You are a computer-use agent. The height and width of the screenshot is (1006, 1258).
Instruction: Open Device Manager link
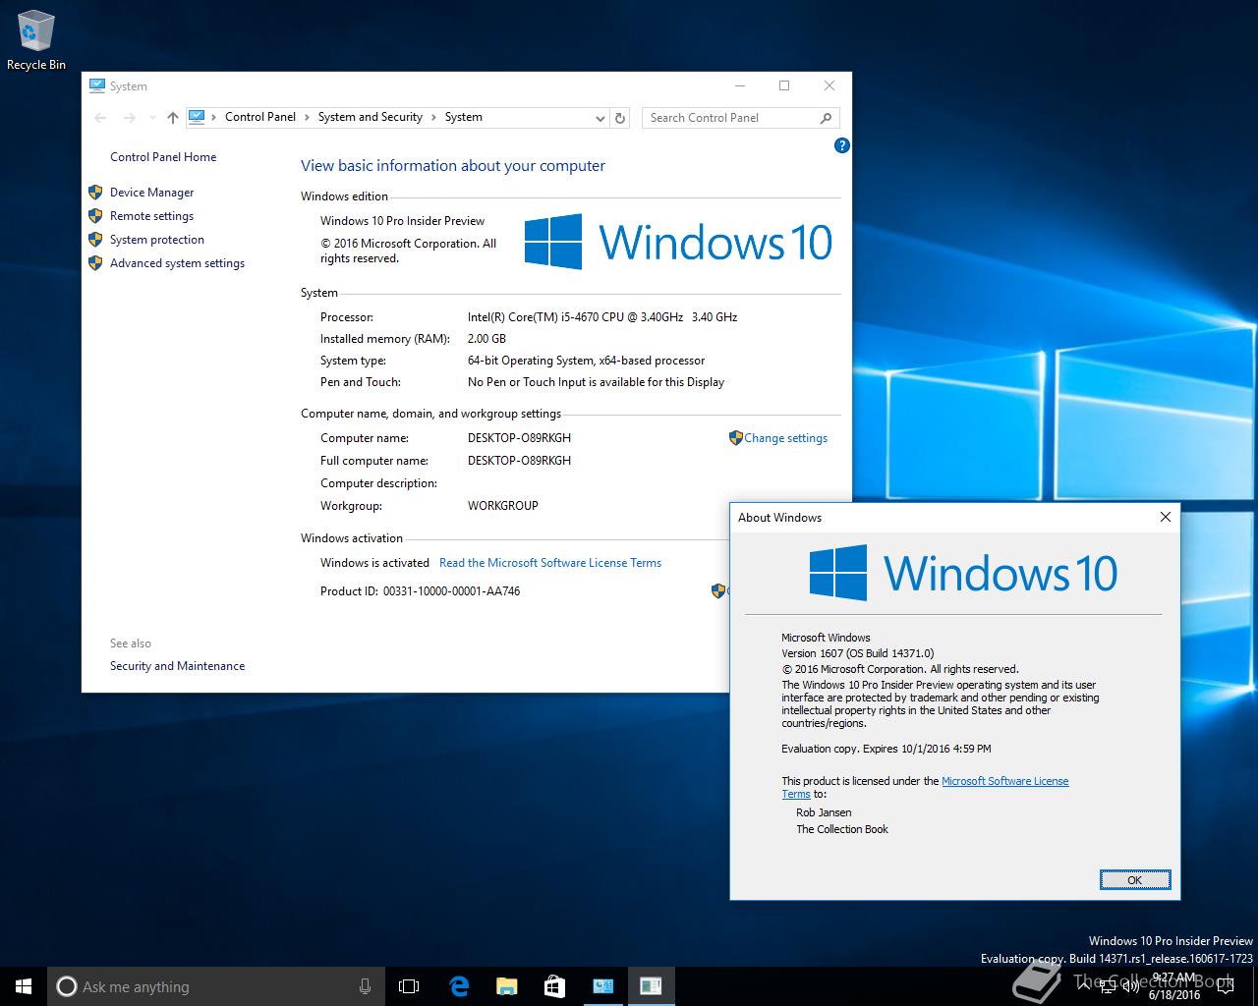click(x=151, y=193)
